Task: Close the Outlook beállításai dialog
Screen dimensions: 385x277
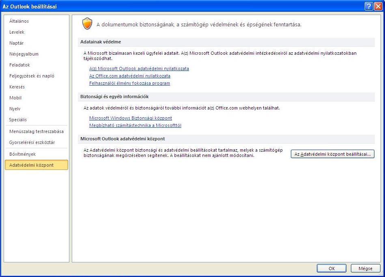Action: [378, 6]
